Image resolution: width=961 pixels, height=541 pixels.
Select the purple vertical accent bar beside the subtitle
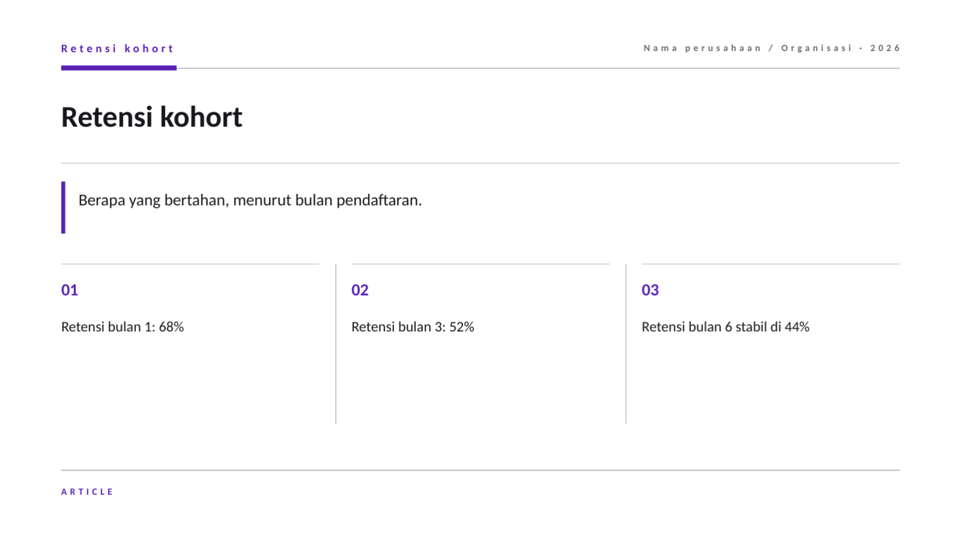(x=63, y=207)
